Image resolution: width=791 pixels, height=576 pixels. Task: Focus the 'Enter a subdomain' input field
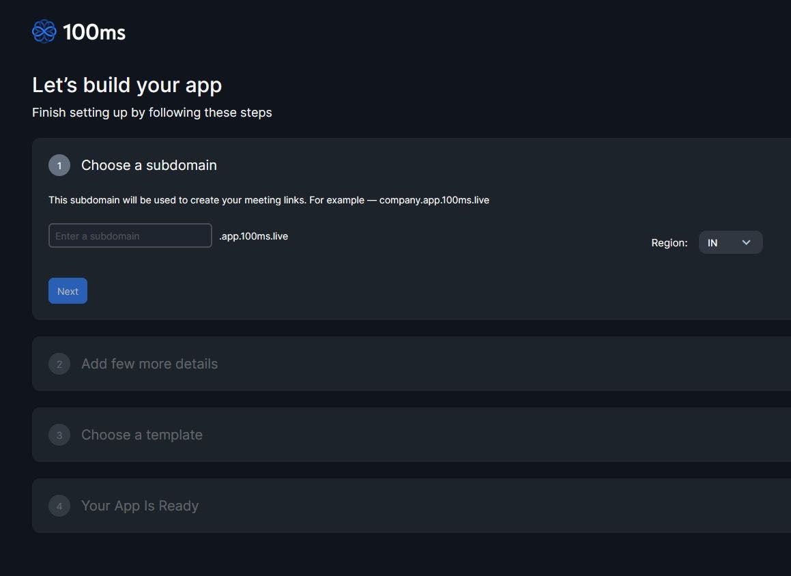(x=130, y=235)
